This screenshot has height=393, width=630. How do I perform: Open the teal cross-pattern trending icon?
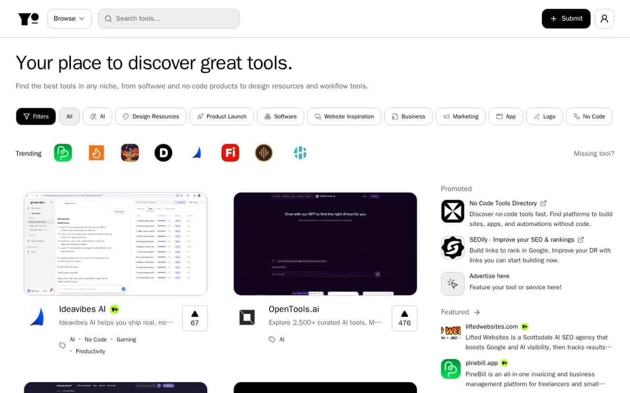[300, 153]
